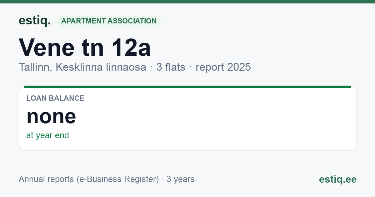Click the footer divider line
Image resolution: width=375 pixels, height=197 pixels.
[x=187, y=169]
